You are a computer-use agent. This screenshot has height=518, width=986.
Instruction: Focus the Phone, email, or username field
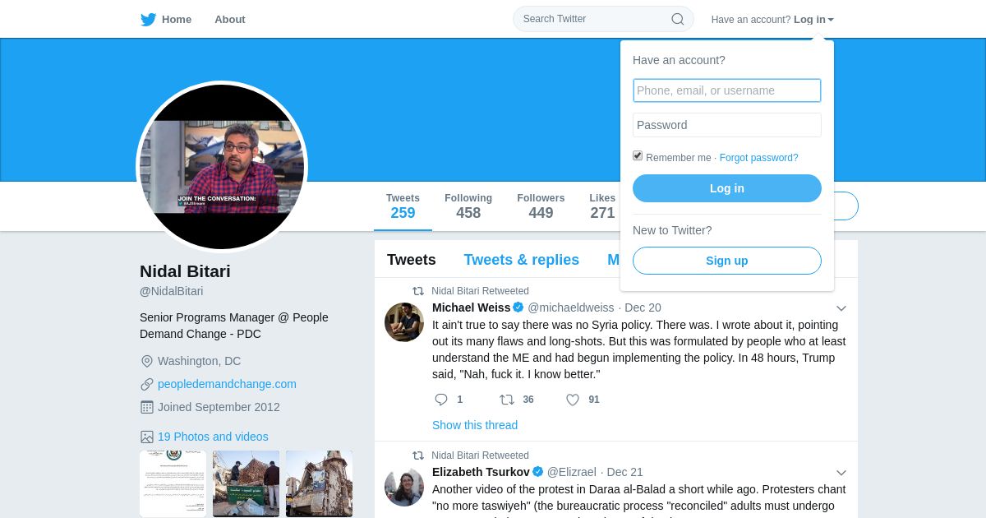[x=727, y=90]
